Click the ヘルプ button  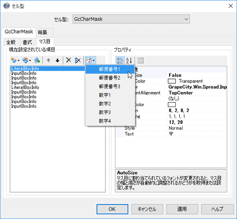click(217, 209)
